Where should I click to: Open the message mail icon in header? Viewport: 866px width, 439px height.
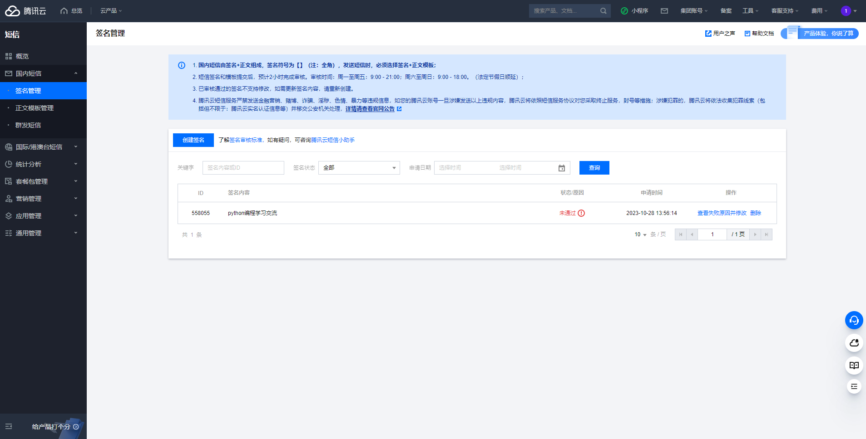664,11
